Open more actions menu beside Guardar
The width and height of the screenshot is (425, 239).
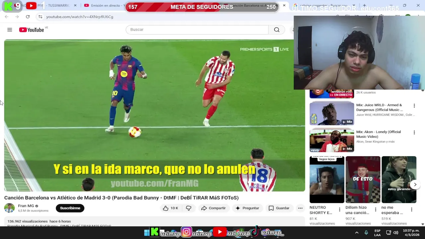[300, 208]
